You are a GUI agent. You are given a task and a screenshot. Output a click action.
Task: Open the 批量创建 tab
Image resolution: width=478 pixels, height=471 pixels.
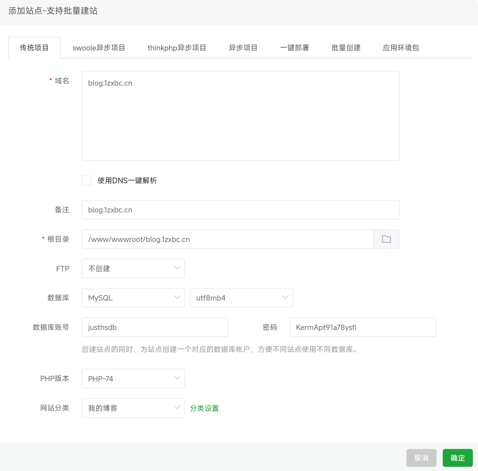tap(345, 48)
